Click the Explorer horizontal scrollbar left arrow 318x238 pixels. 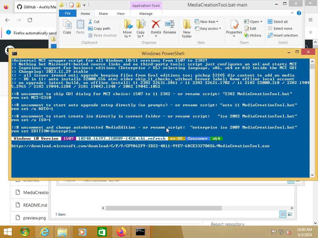(x=103, y=208)
